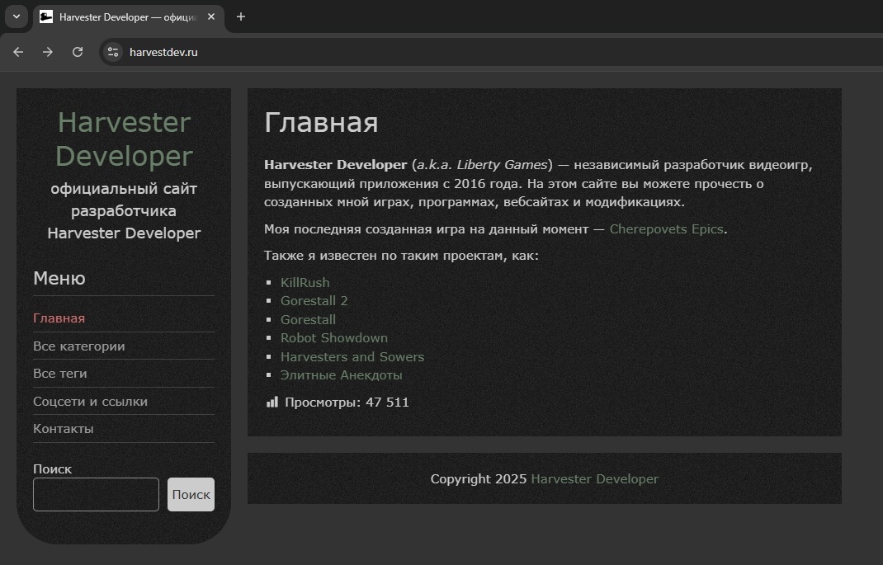Click the Главная page heading

321,122
